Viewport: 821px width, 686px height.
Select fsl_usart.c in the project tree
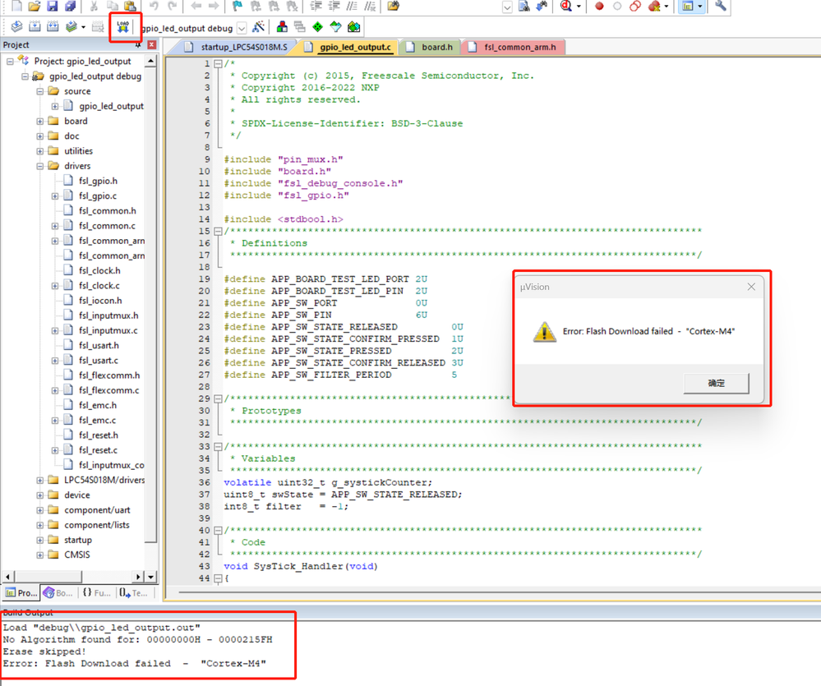(99, 361)
